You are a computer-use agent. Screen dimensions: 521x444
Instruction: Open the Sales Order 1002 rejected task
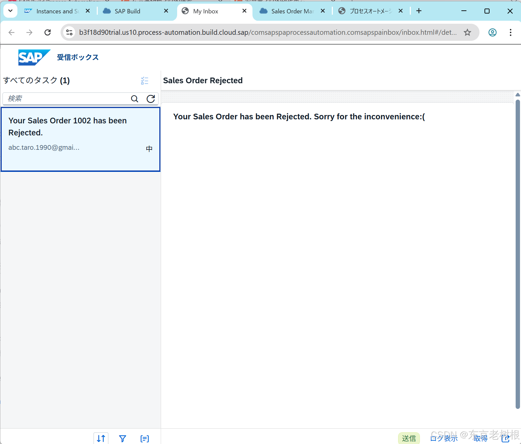tap(80, 139)
